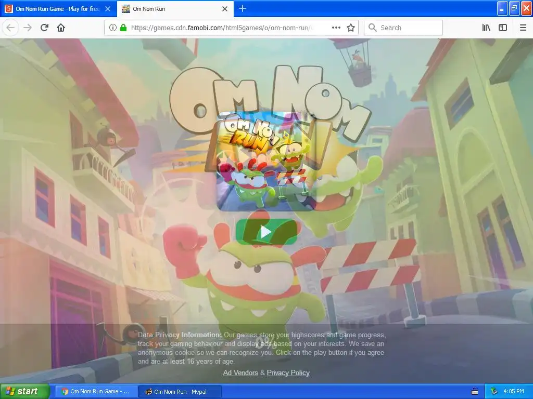This screenshot has height=399, width=533.
Task: Click the keyboard icon in the taskbar
Action: [x=475, y=392]
